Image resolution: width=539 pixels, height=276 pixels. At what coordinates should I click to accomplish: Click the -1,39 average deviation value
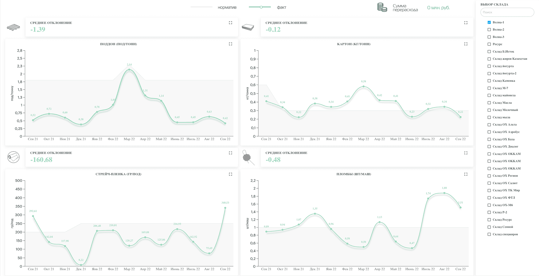(38, 29)
